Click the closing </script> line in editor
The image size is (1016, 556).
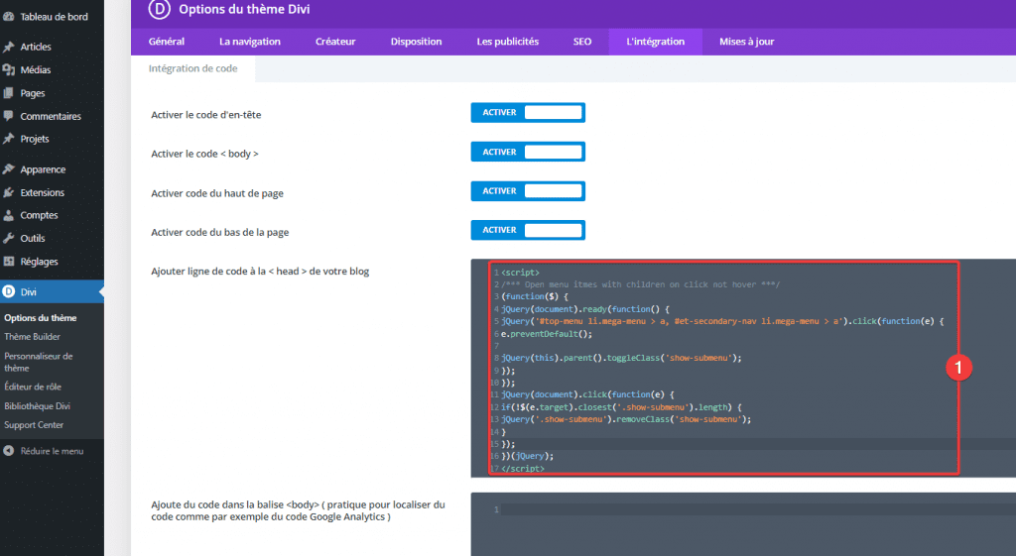click(523, 469)
